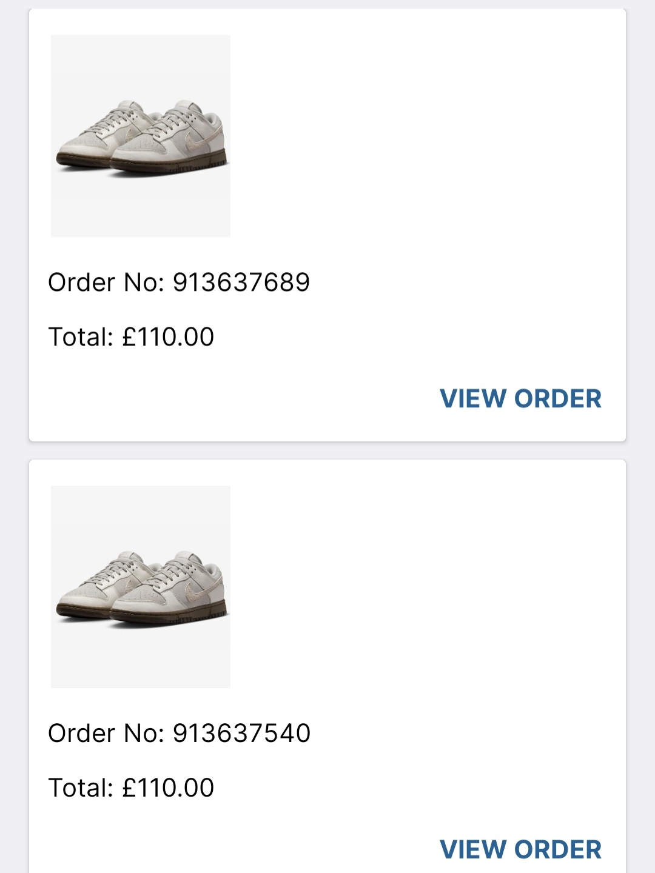Select order number 913637540 text

pos(241,734)
